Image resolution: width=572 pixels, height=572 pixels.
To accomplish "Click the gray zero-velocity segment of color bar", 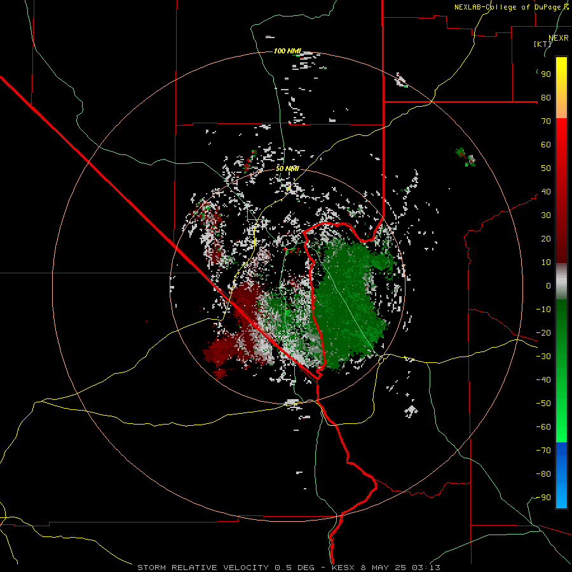I will point(561,281).
